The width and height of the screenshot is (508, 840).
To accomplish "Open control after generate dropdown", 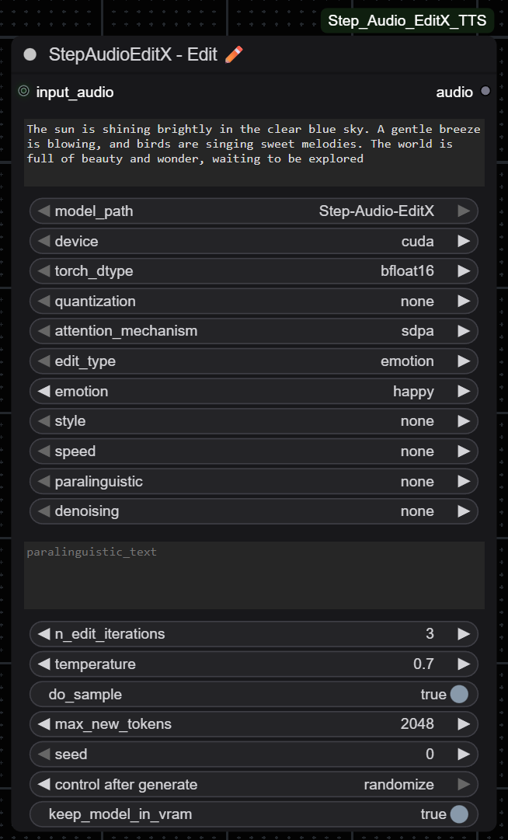I will (254, 784).
